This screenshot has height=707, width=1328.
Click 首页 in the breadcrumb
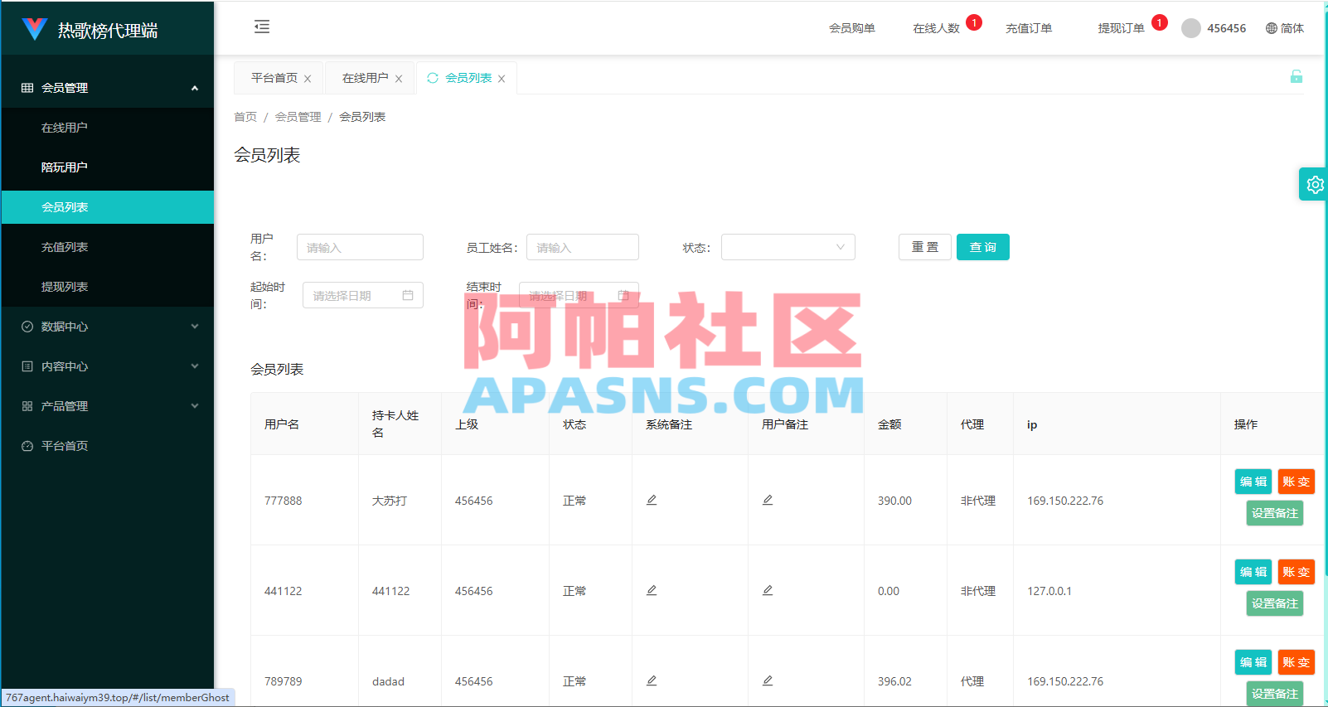point(245,117)
